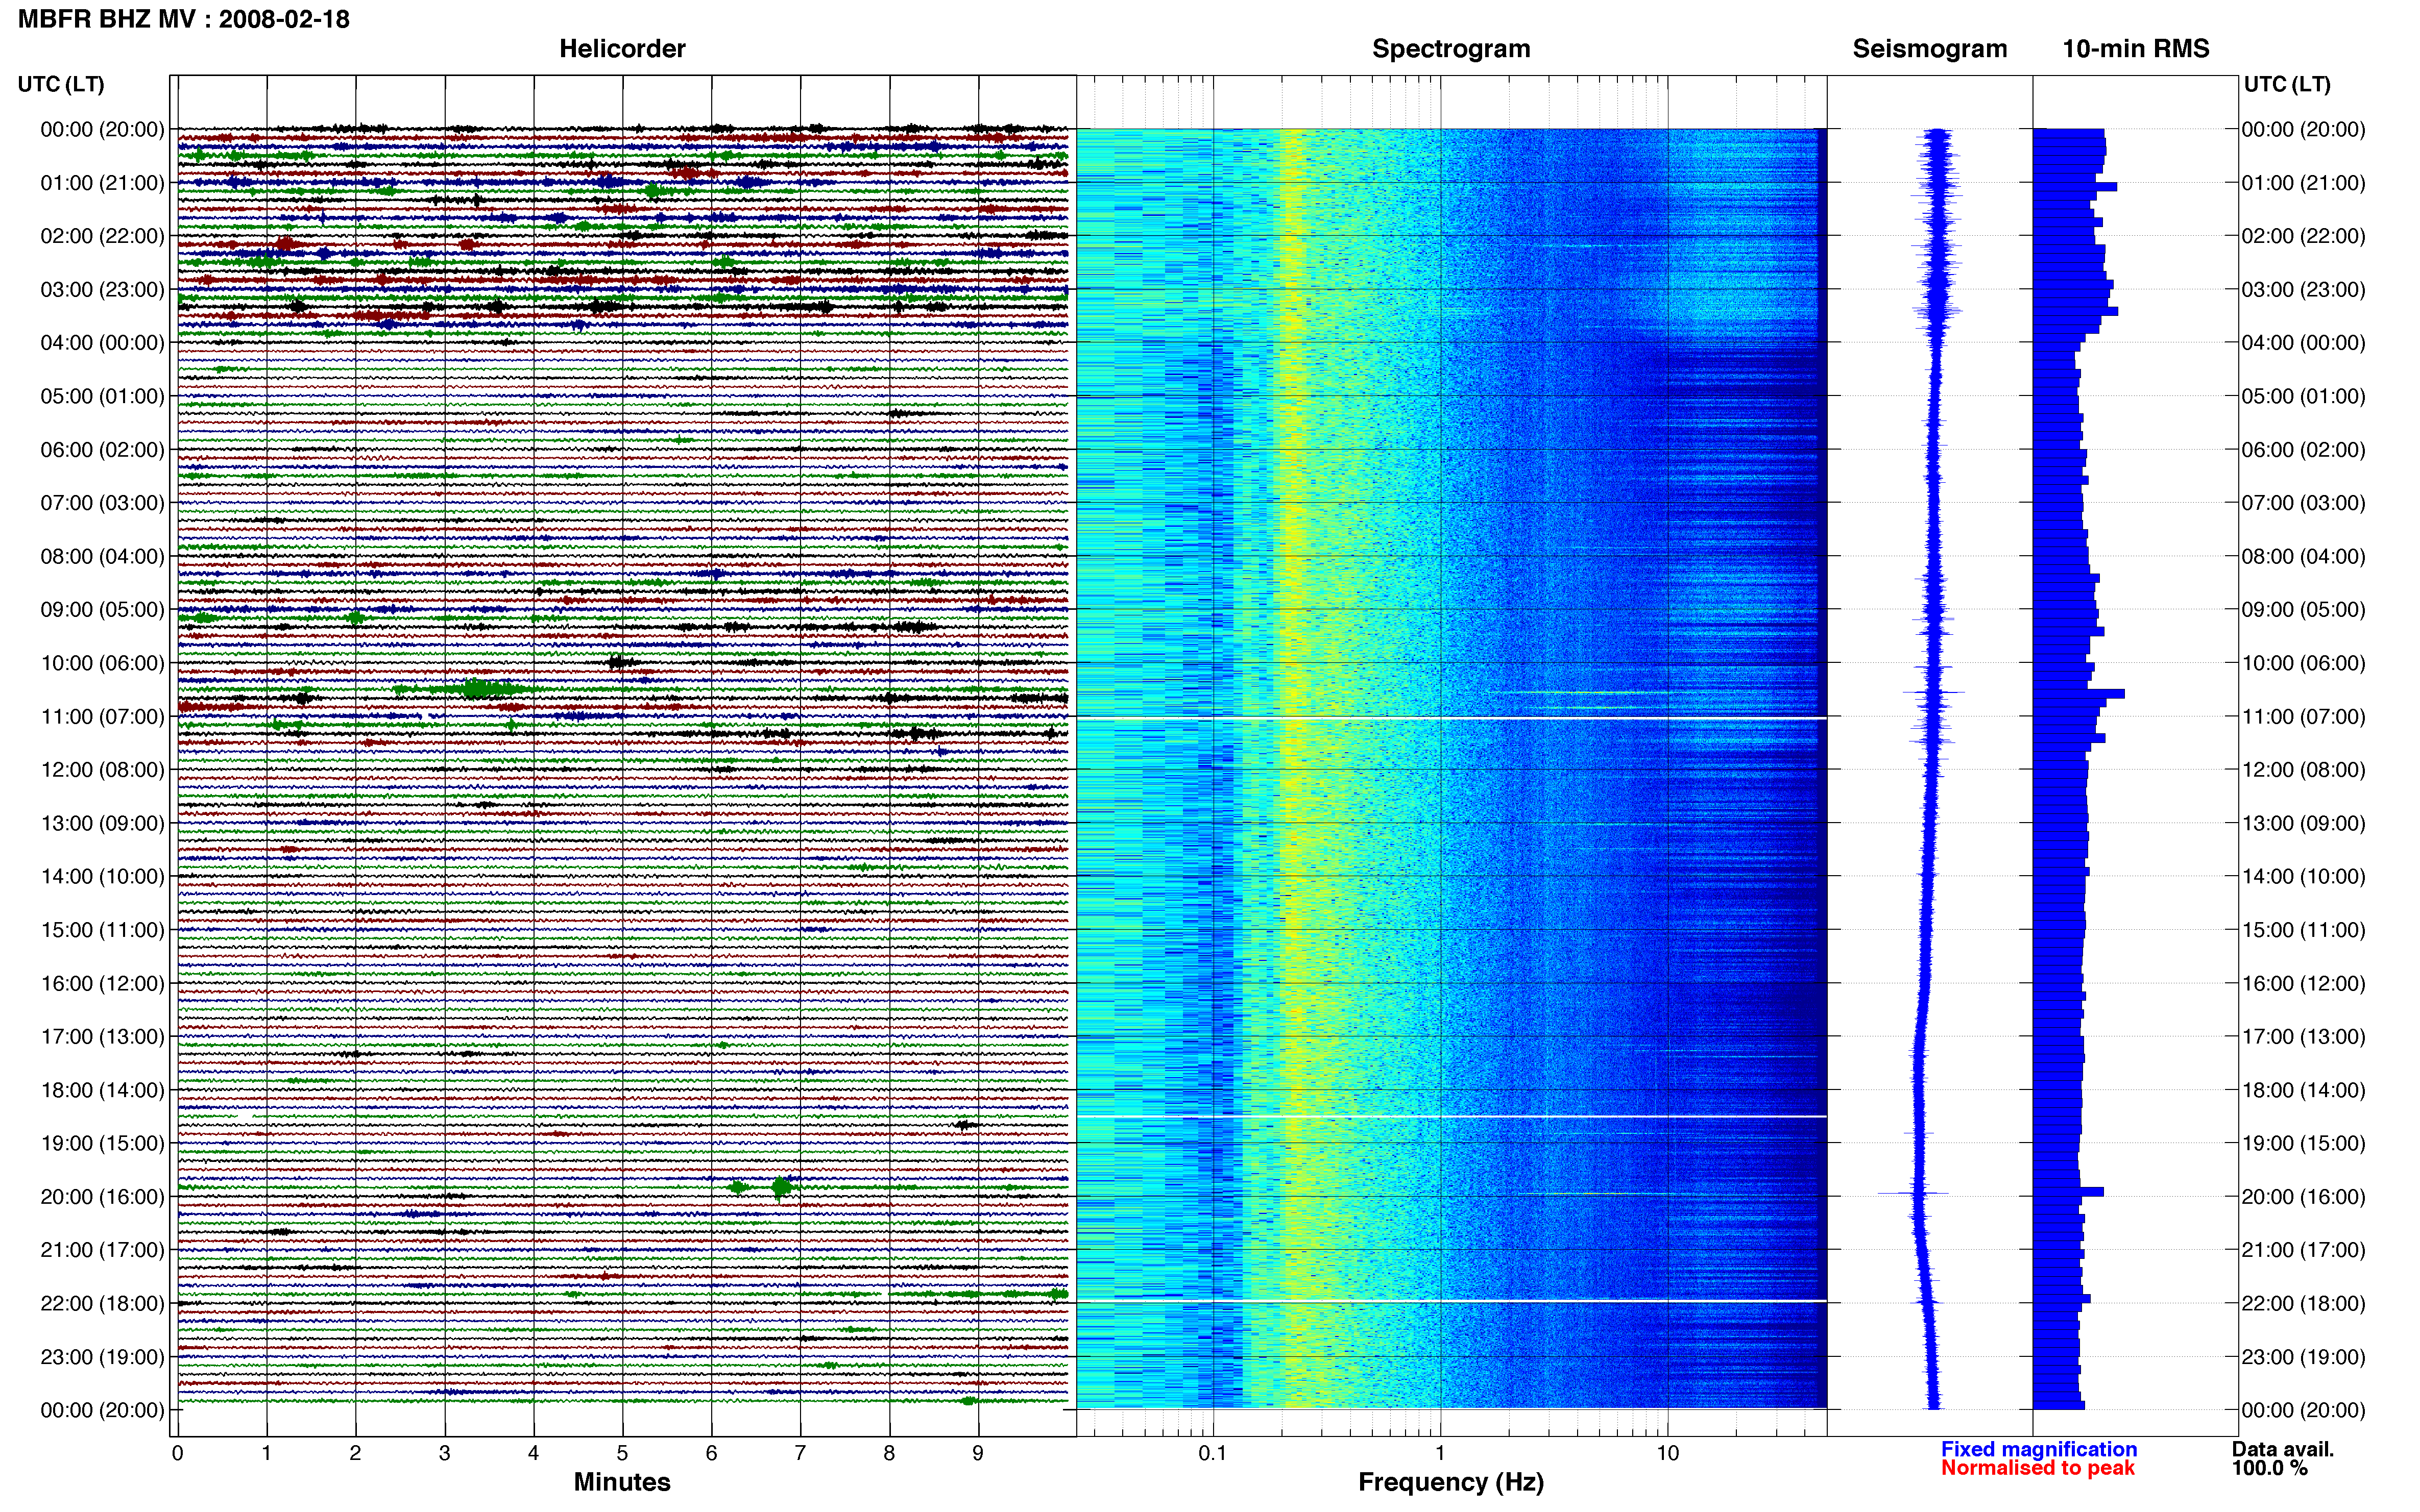Click the left time label '20:00 (16:00)'
2420x1512 pixels.
(102, 1197)
